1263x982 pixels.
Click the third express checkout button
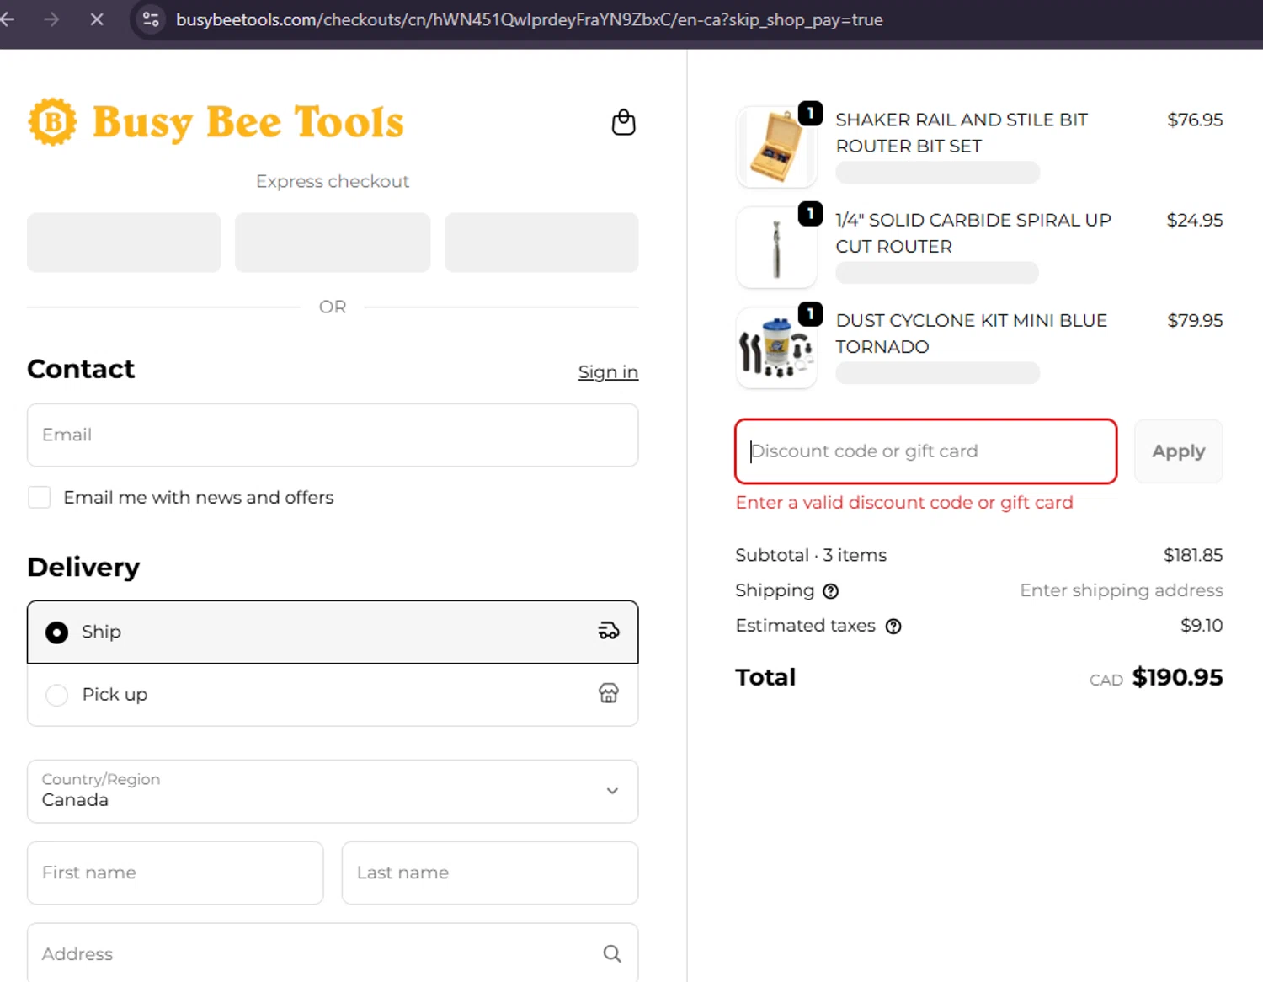click(541, 242)
